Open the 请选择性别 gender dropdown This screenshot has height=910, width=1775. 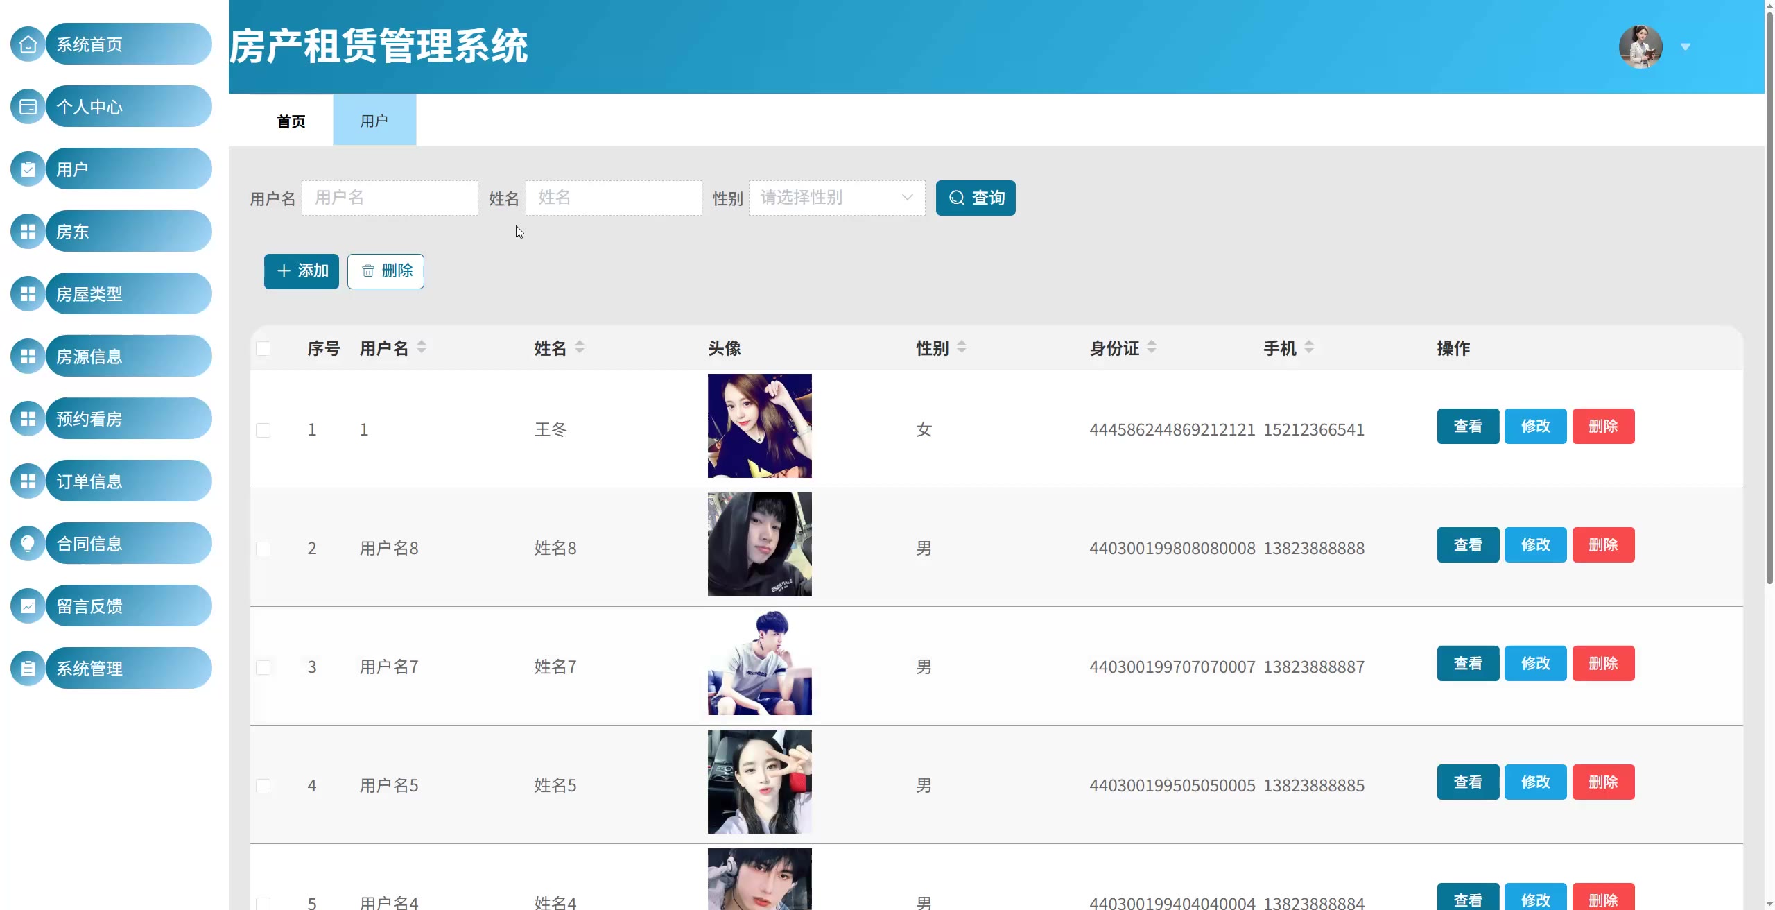click(x=836, y=198)
